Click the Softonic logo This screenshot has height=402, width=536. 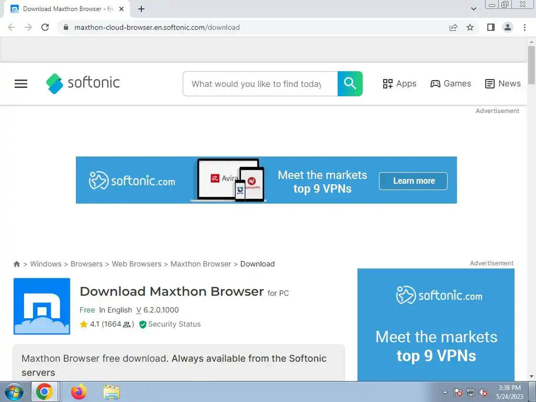83,83
